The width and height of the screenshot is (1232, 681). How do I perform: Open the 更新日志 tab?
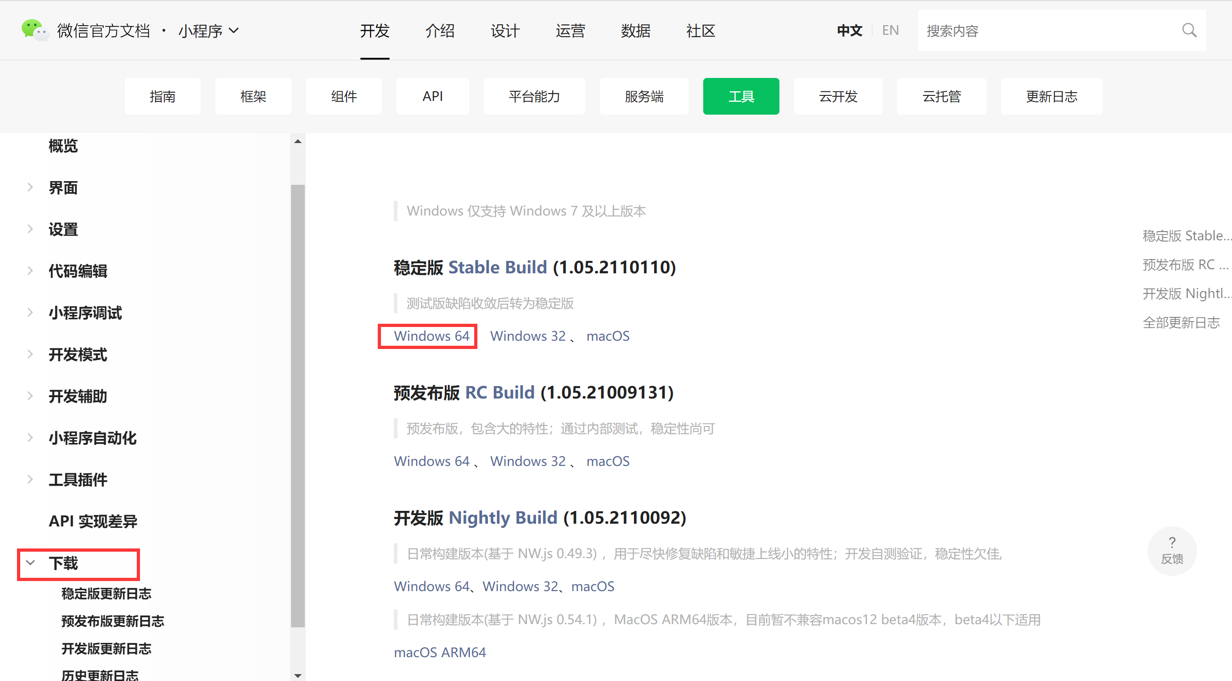tap(1051, 97)
